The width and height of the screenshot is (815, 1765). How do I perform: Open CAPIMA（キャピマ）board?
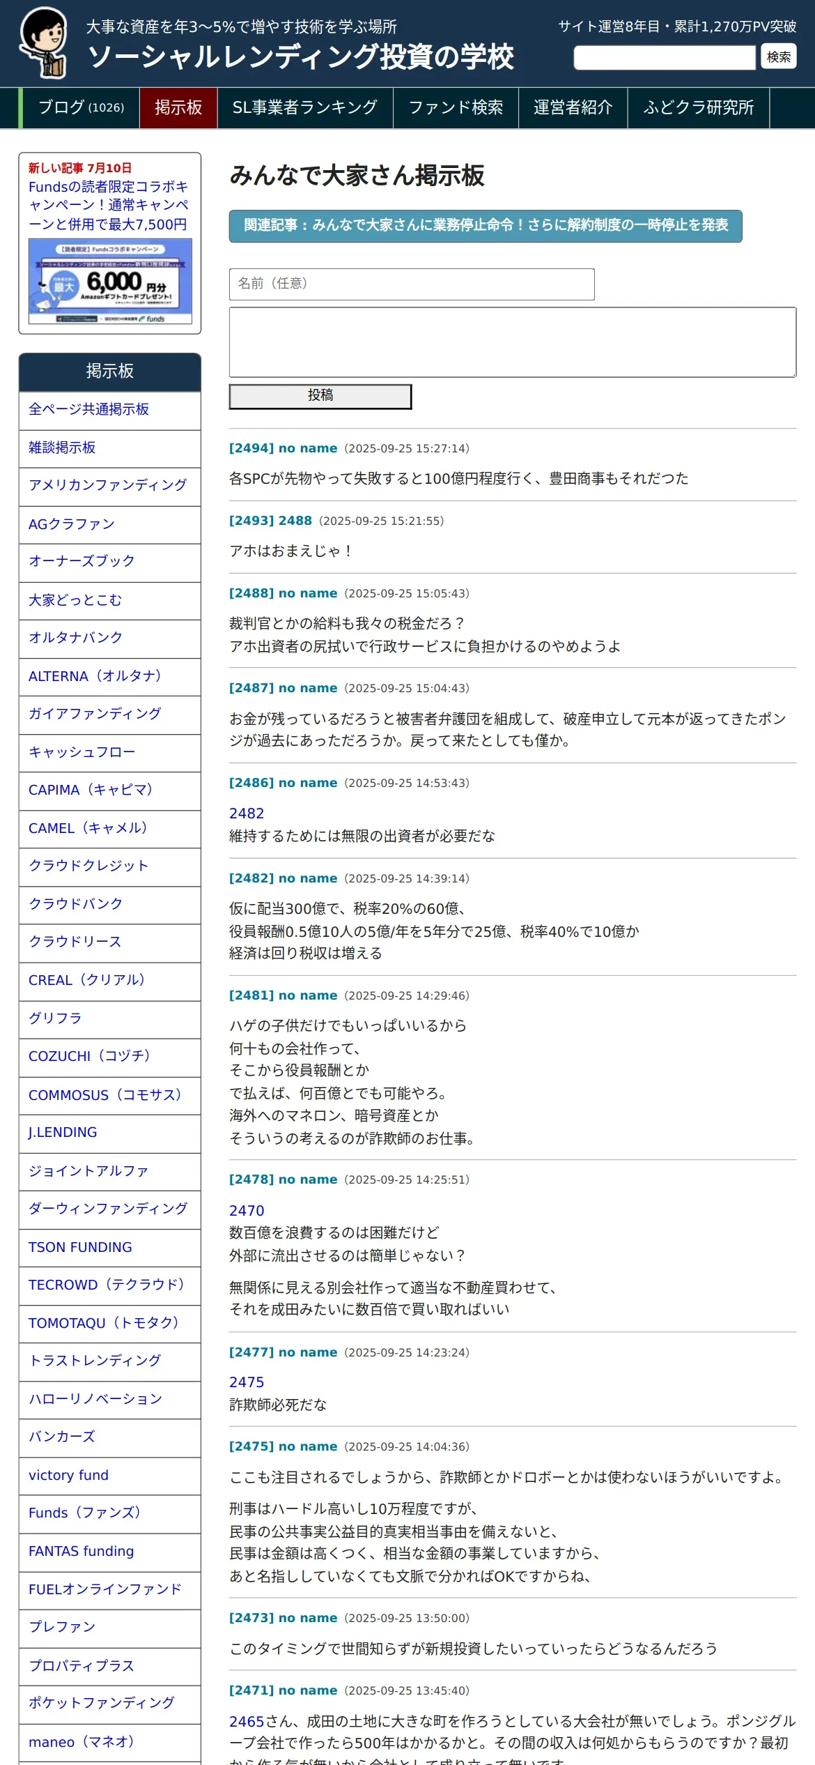110,790
